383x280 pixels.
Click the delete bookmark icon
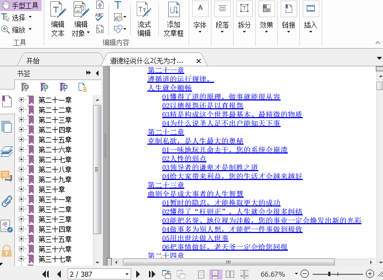[25, 87]
